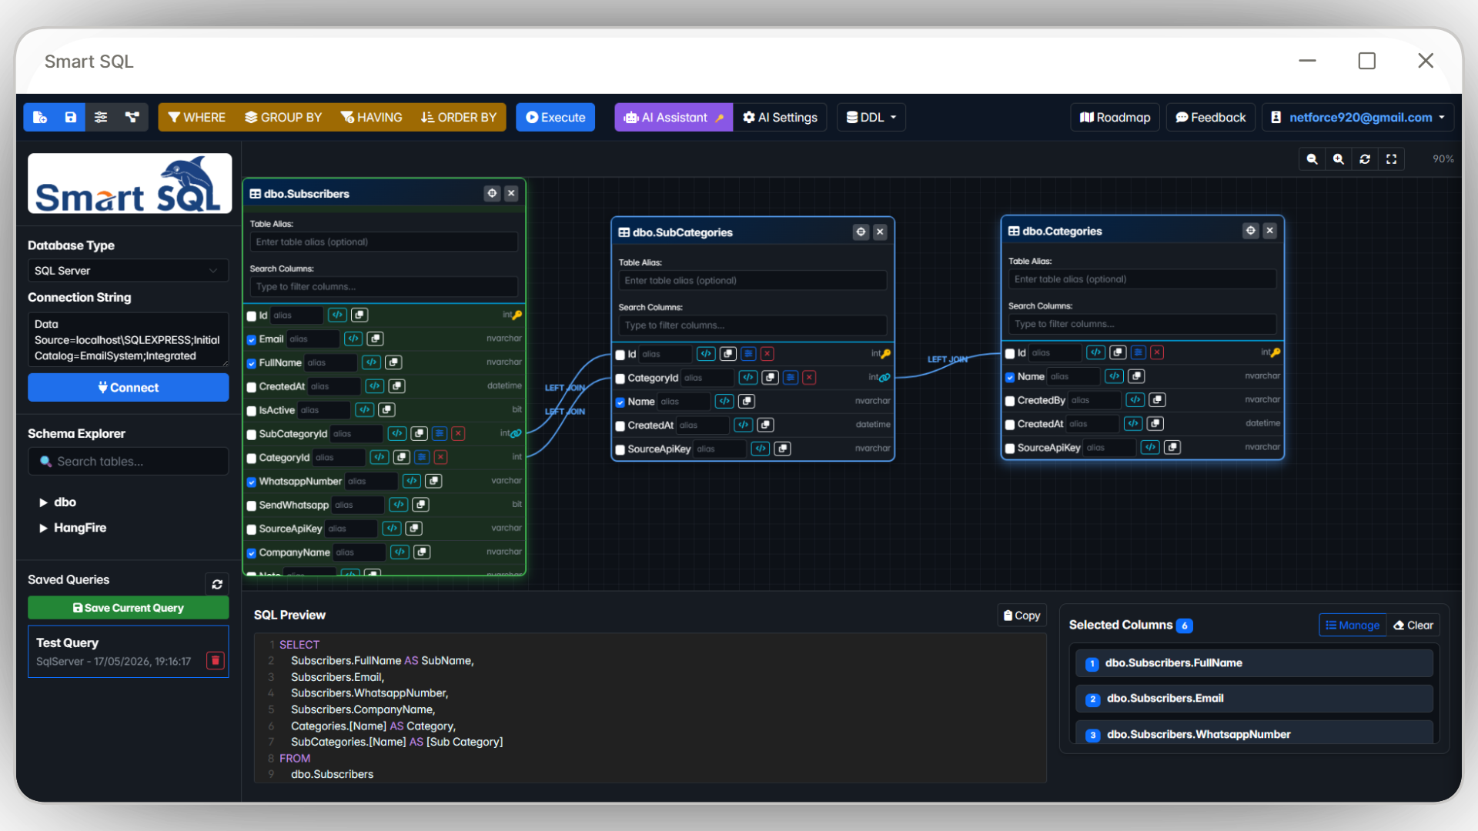Uncheck the Subscribers WhatsappNumber column checkbox
The image size is (1478, 831).
pos(252,482)
